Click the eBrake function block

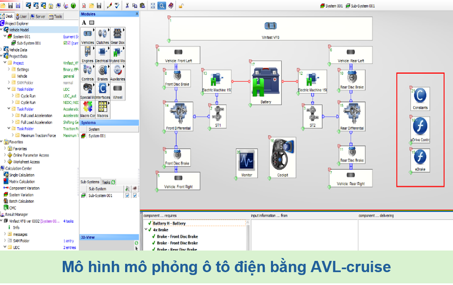[x=420, y=160]
